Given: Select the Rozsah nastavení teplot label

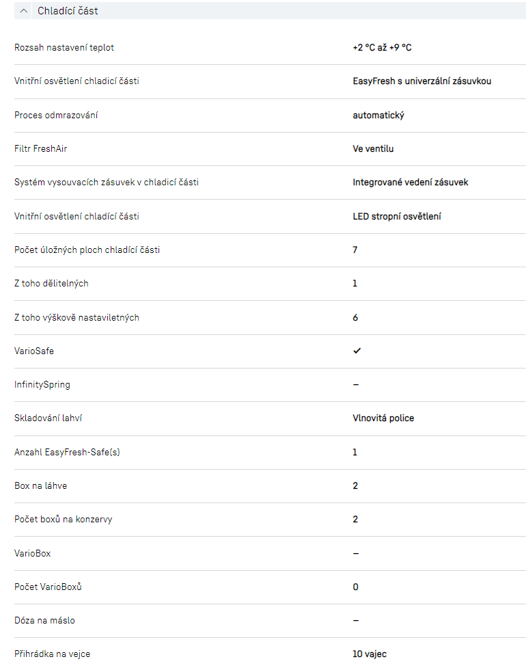Looking at the screenshot, I should [x=64, y=48].
